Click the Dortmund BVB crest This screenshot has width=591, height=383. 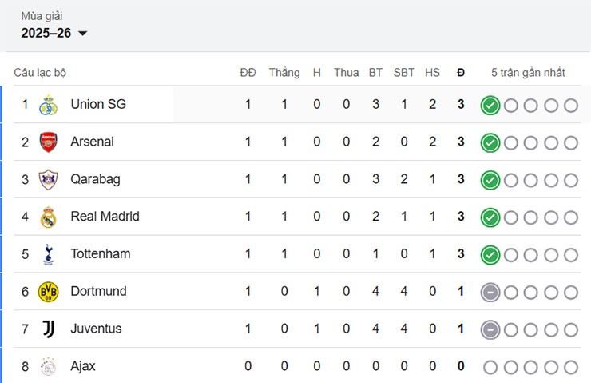coord(49,292)
